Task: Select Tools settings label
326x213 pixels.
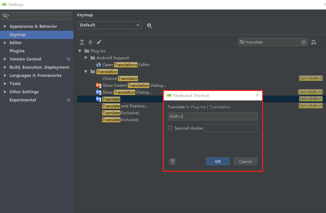Action: (15, 84)
